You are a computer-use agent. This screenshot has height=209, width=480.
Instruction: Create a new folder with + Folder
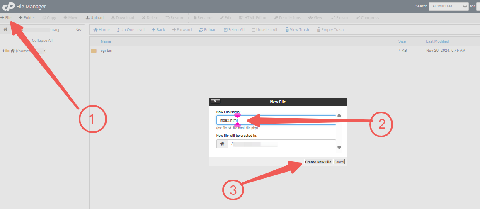(x=27, y=18)
